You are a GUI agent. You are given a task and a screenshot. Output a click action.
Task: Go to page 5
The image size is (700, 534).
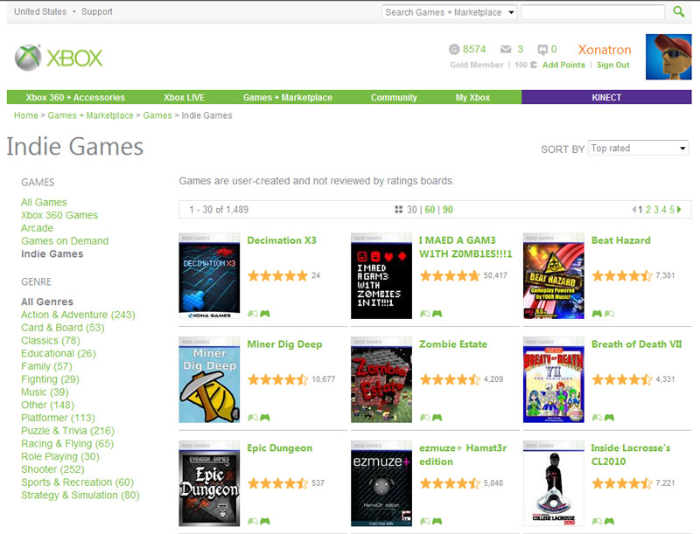coord(671,210)
